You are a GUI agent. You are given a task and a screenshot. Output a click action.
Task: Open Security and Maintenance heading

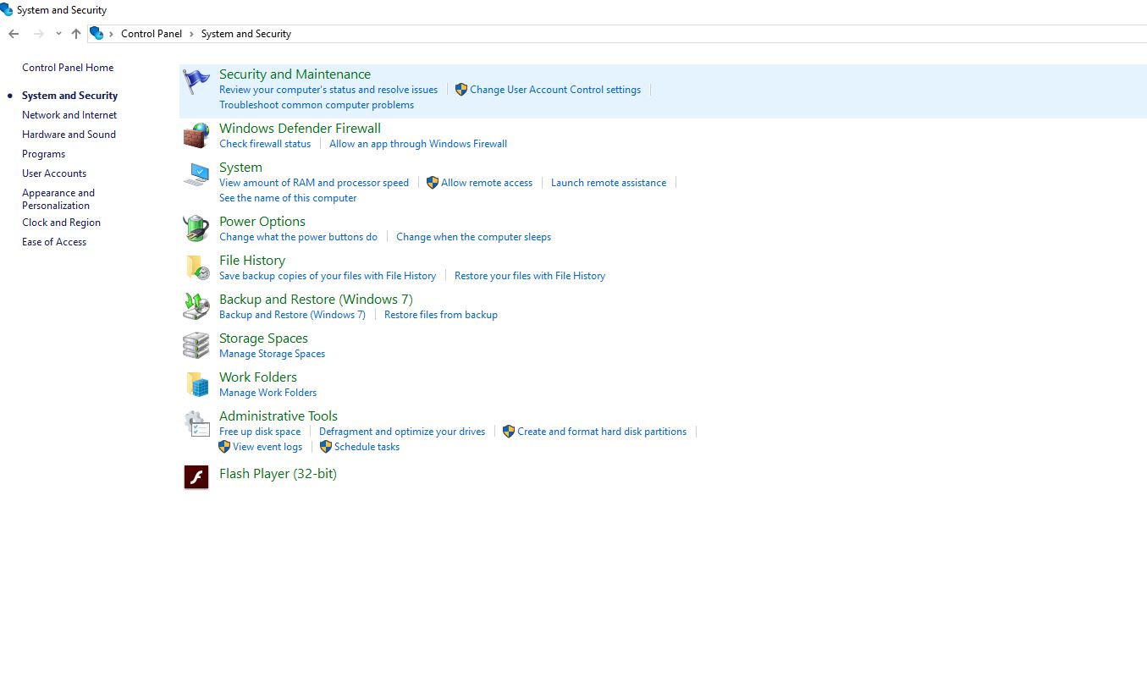295,74
